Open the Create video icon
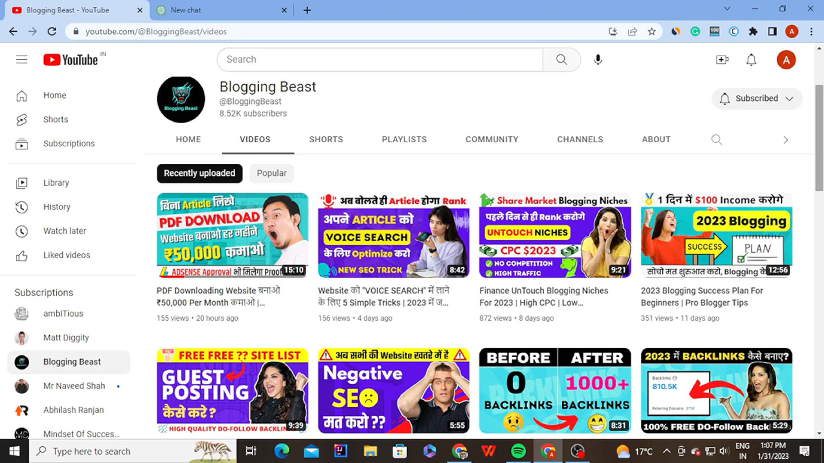Image resolution: width=824 pixels, height=463 pixels. pyautogui.click(x=722, y=60)
